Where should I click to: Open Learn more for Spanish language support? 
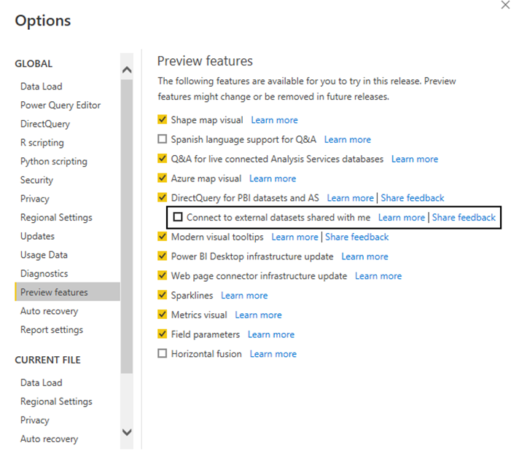click(348, 140)
